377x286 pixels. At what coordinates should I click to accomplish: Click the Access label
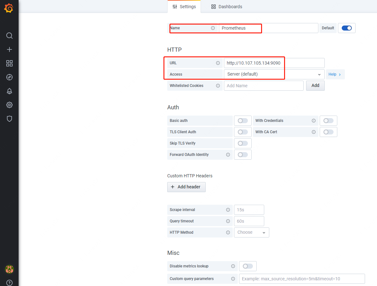pyautogui.click(x=176, y=74)
